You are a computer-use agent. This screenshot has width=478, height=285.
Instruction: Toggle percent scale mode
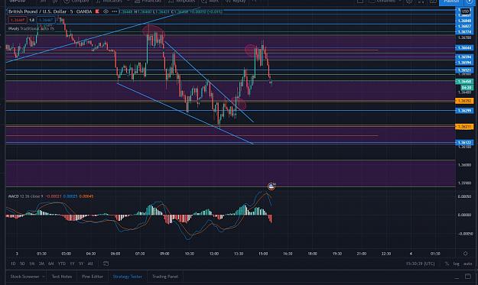(447, 264)
